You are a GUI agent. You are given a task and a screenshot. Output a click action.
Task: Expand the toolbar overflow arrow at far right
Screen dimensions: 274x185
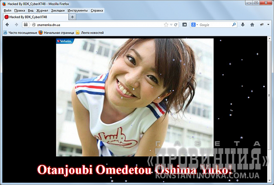click(268, 25)
